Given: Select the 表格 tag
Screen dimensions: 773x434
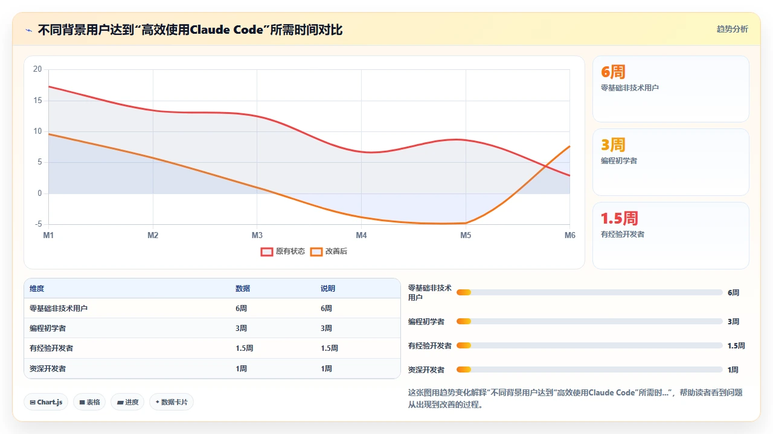Looking at the screenshot, I should tap(89, 402).
